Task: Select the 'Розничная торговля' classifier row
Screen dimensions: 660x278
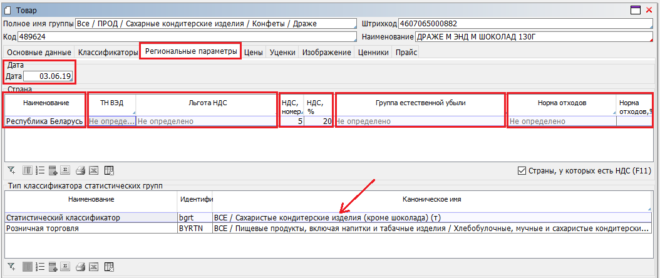Action: coord(91,229)
